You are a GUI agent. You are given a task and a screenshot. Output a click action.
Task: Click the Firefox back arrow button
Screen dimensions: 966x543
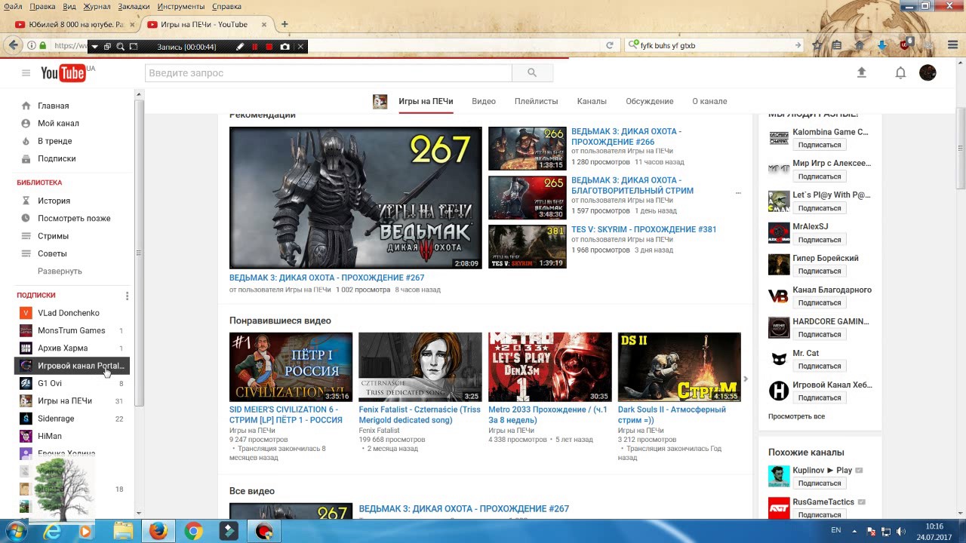[13, 45]
